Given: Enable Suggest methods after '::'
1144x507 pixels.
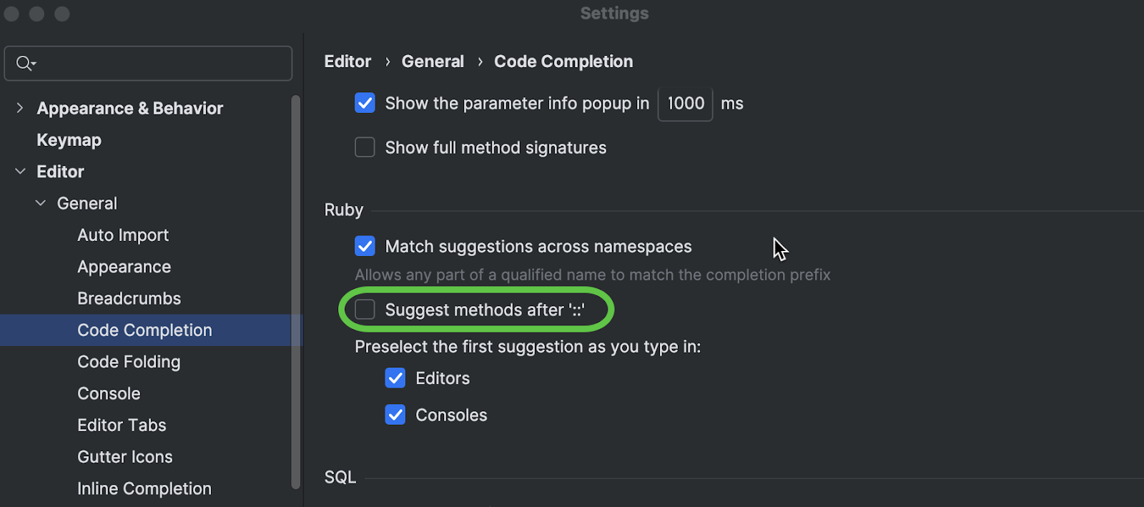Looking at the screenshot, I should [365, 310].
